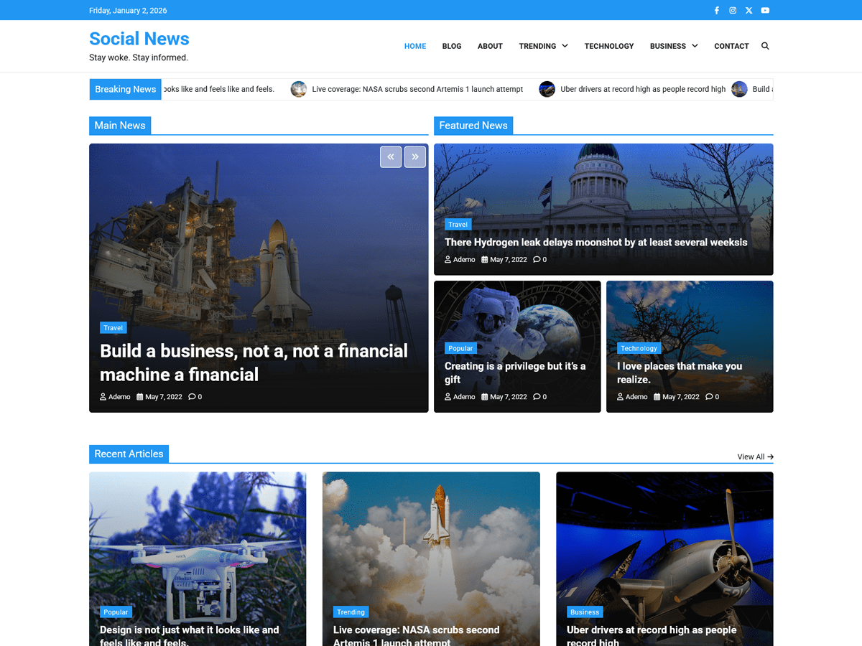Switch to the Blog section

[x=451, y=45]
